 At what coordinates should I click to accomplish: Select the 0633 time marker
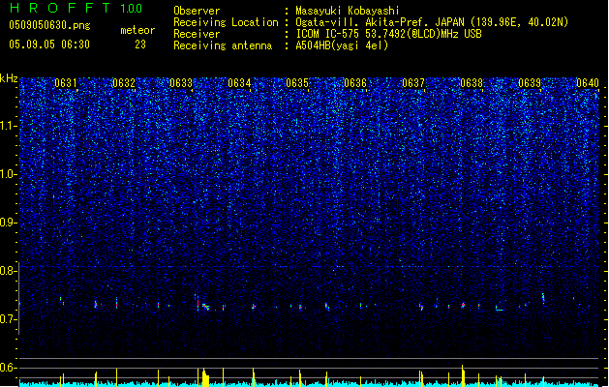point(181,83)
